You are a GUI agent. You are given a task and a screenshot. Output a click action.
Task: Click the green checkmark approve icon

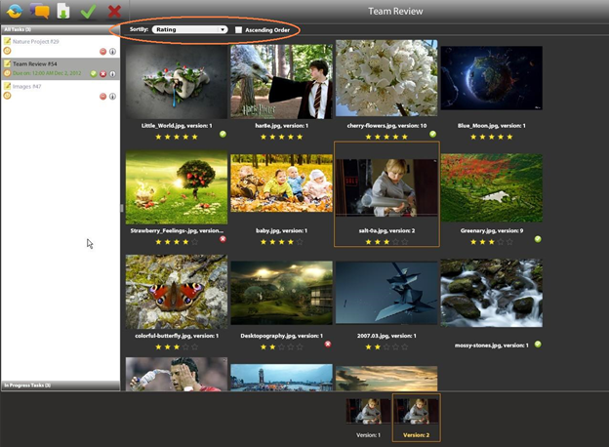point(89,12)
